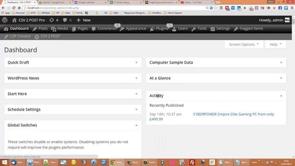Collapse the Activity widget
This screenshot has height=166, width=295.
click(x=281, y=95)
